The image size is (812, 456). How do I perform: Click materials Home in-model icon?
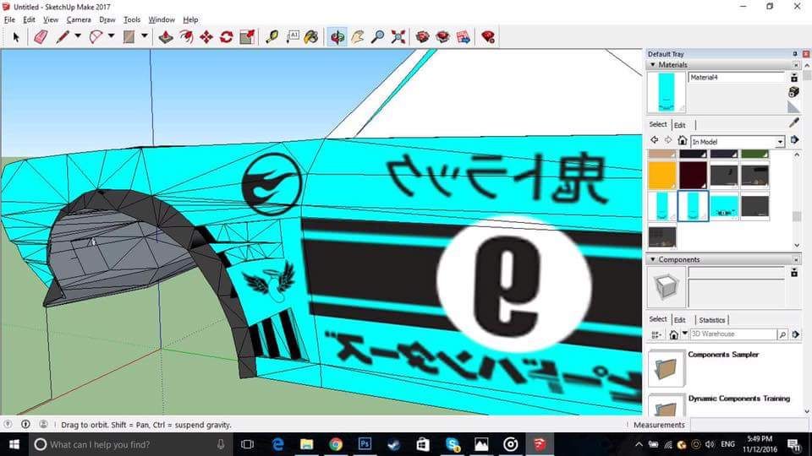click(x=682, y=141)
